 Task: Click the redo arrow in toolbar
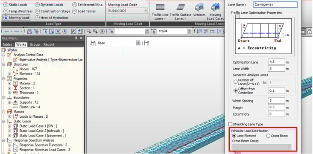(17, 32)
